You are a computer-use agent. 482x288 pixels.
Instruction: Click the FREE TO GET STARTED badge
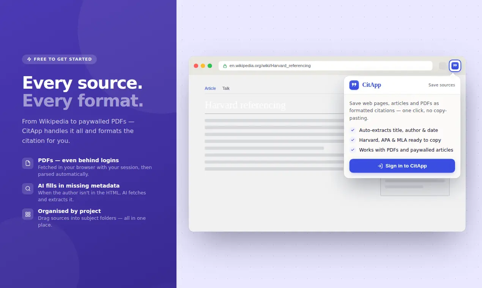point(59,59)
